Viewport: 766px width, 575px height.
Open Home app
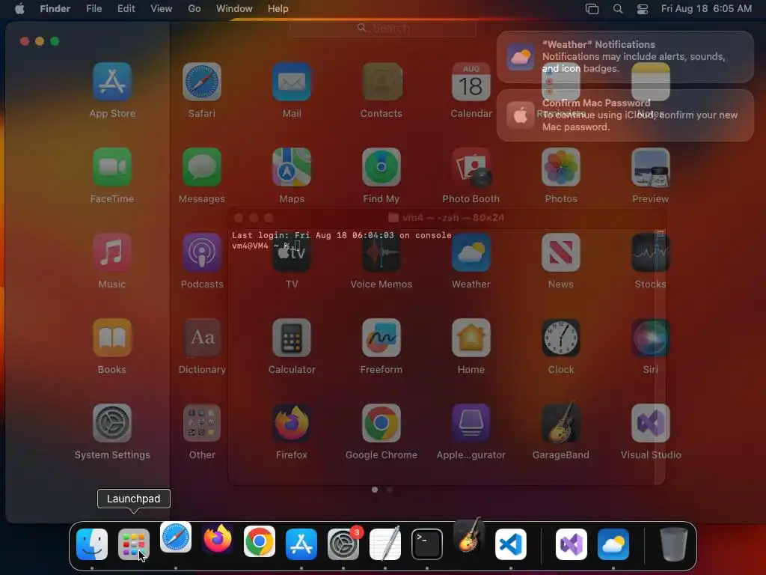tap(471, 338)
